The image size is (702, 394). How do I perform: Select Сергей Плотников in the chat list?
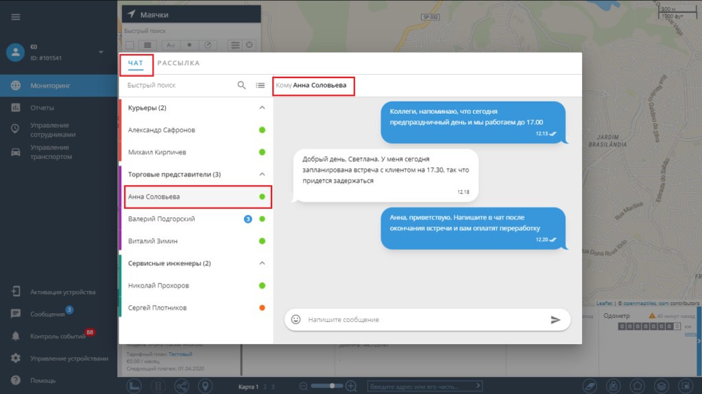(x=196, y=308)
